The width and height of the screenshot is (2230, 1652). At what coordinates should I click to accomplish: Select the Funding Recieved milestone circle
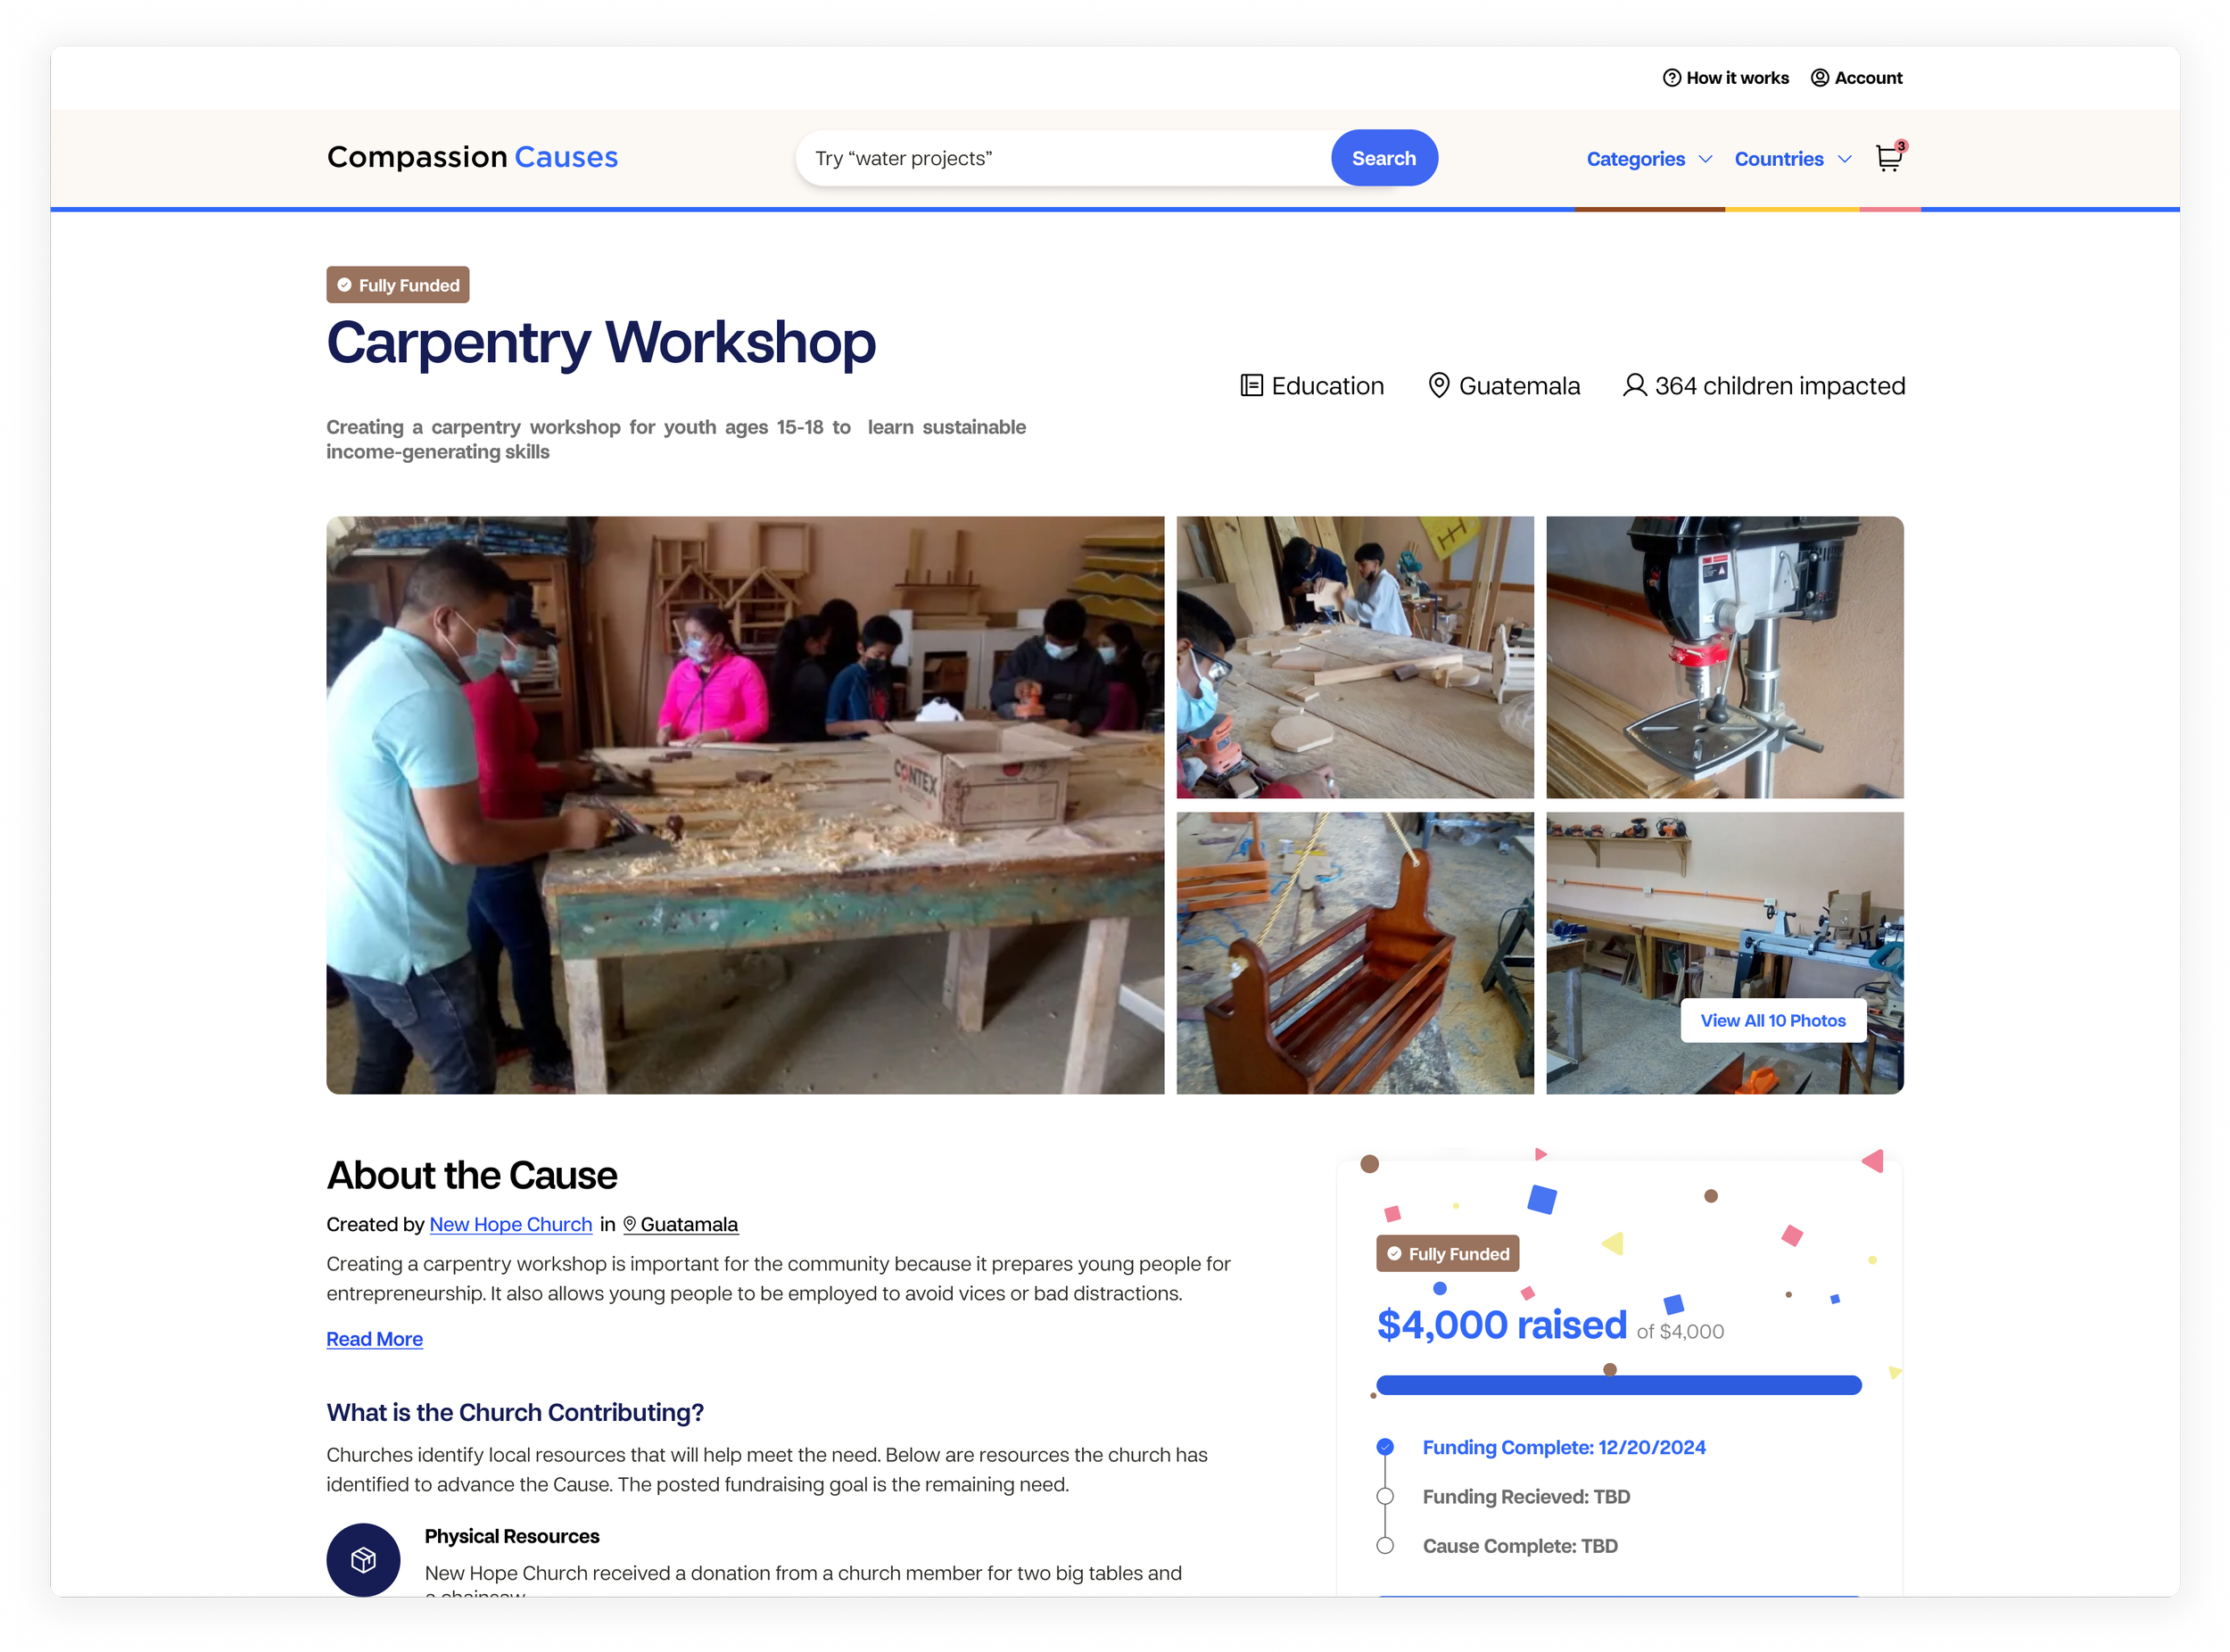pyautogui.click(x=1385, y=1496)
